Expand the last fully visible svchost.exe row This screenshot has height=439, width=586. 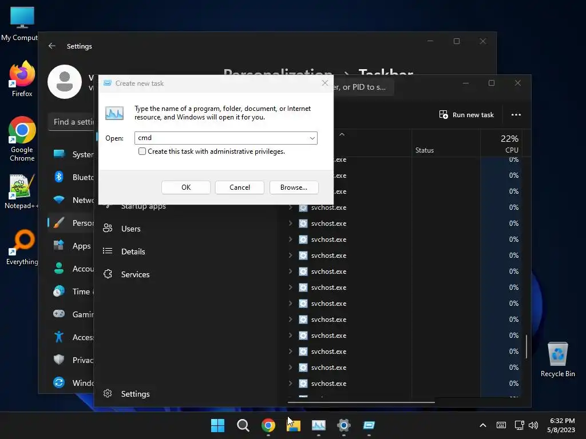(x=290, y=383)
